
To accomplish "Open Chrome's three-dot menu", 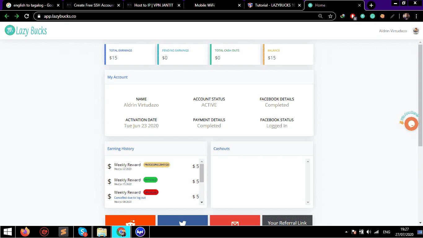I will point(416,16).
